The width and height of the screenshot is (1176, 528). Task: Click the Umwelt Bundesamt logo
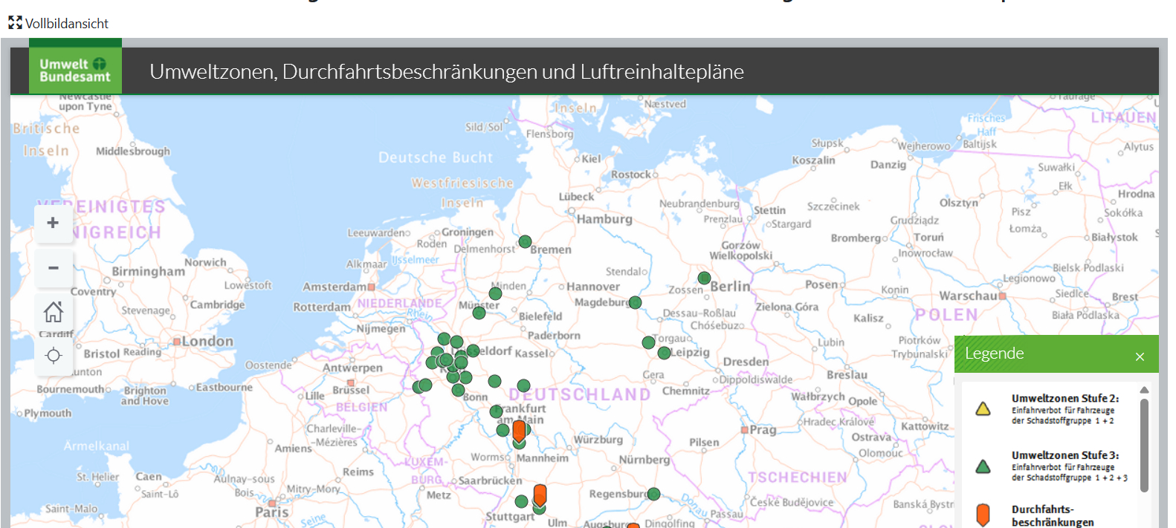point(75,71)
